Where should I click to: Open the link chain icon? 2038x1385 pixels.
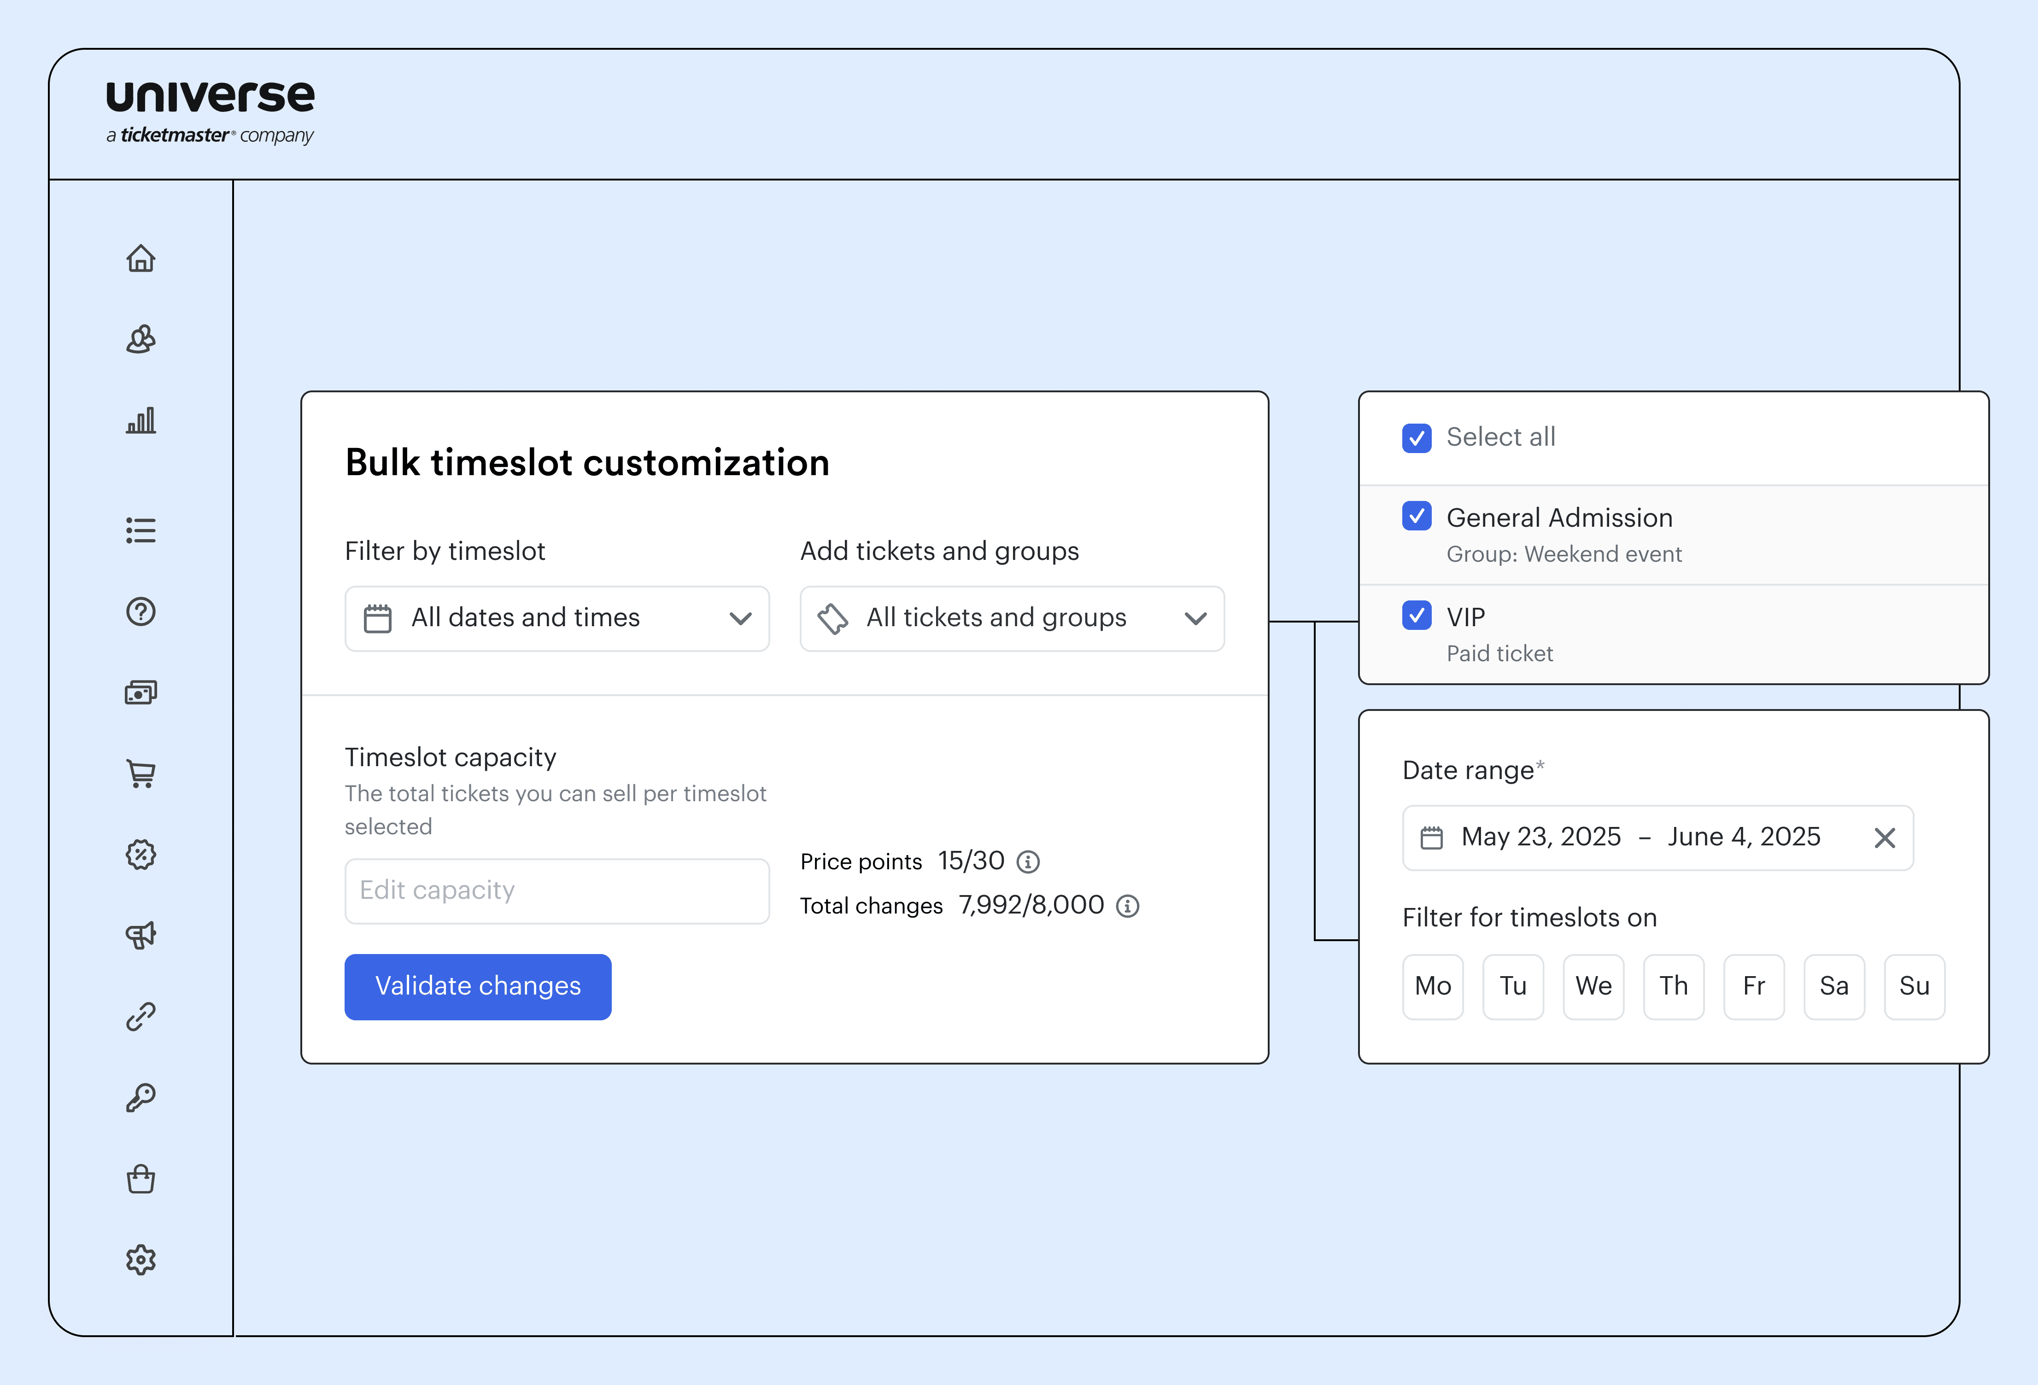click(141, 1016)
